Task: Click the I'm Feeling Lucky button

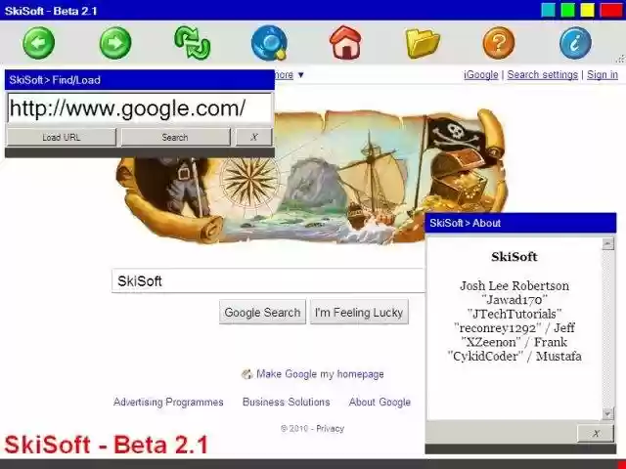Action: tap(359, 313)
